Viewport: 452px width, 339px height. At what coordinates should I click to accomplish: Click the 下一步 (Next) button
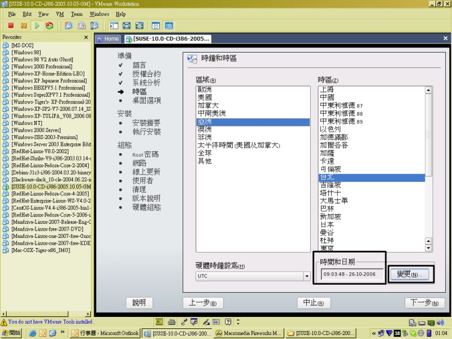(425, 303)
